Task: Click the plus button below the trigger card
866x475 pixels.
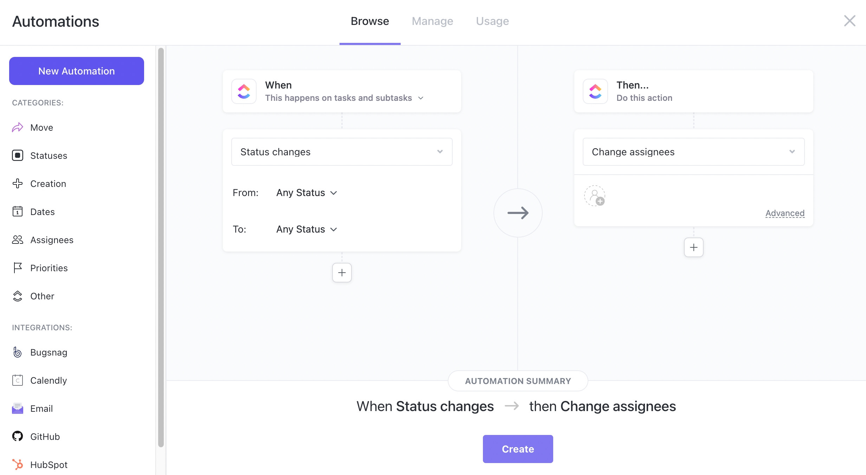Action: click(x=341, y=273)
